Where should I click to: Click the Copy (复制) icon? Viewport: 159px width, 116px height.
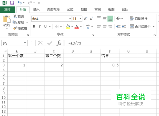pyautogui.click(x=15, y=22)
